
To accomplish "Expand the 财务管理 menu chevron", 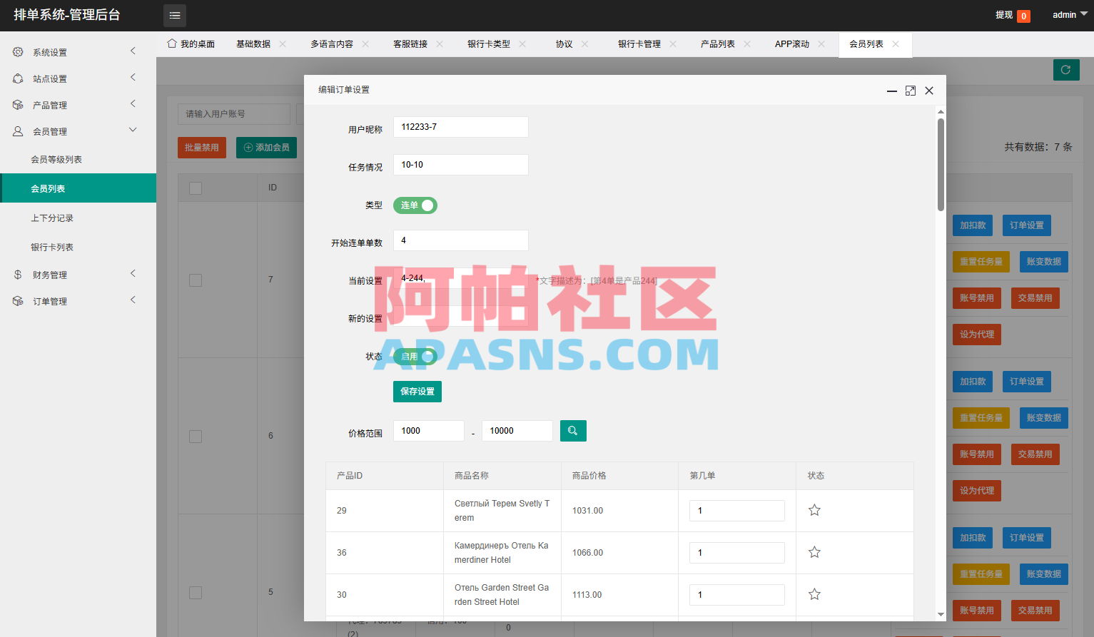I will point(133,273).
